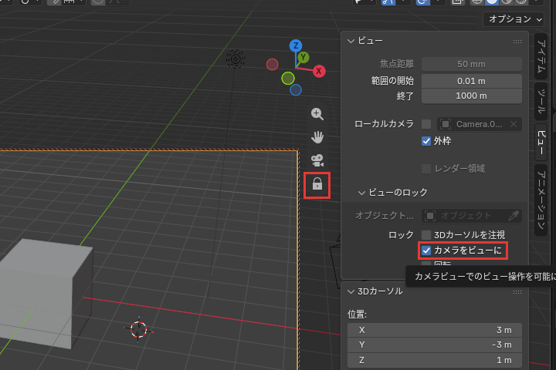
Task: Click the hand pan view icon
Action: pyautogui.click(x=317, y=137)
